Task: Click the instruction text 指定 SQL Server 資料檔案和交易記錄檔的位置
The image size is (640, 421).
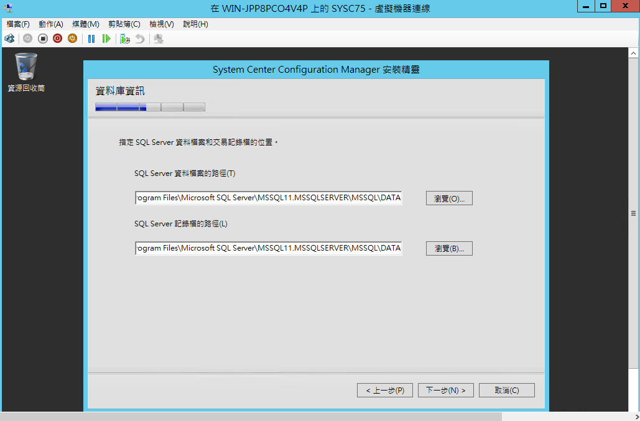Action: (198, 142)
